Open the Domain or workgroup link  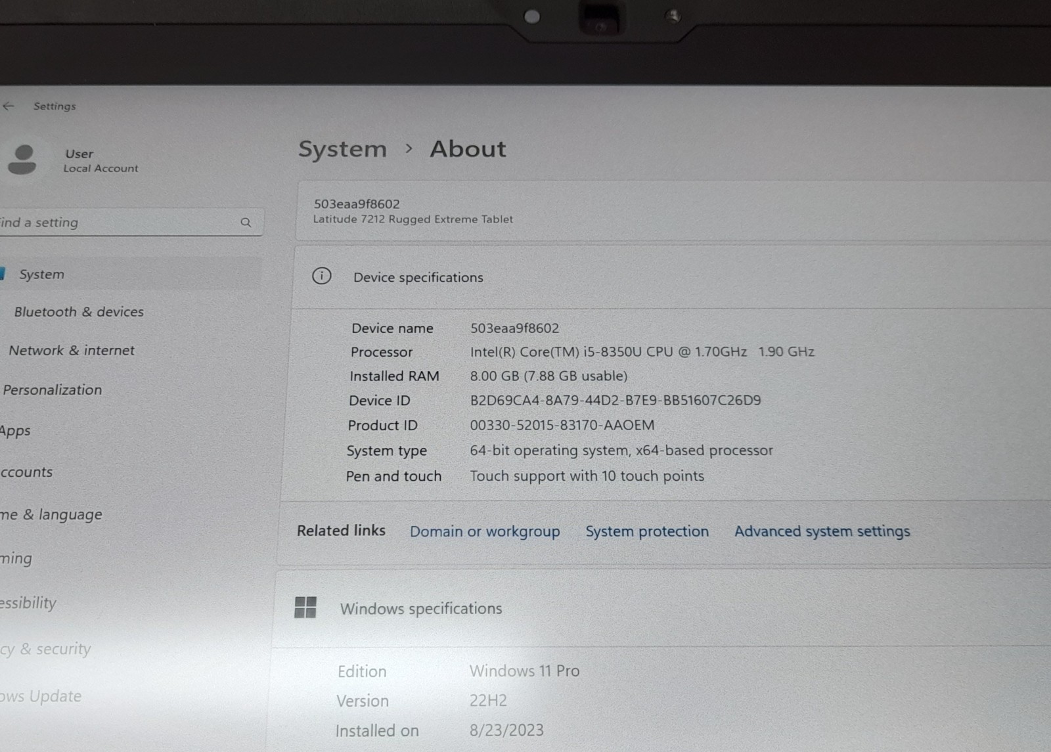click(485, 532)
